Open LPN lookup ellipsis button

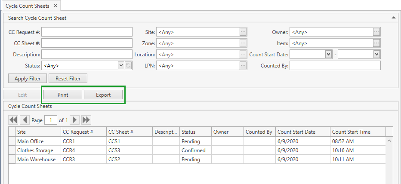point(243,65)
